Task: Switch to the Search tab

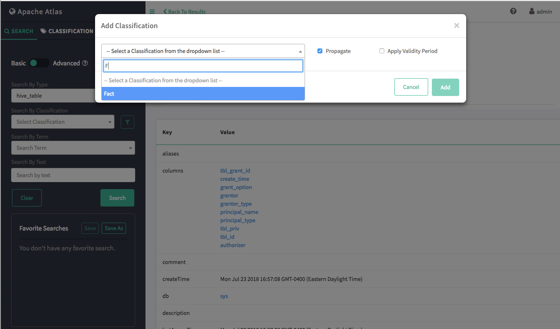Action: coord(19,31)
